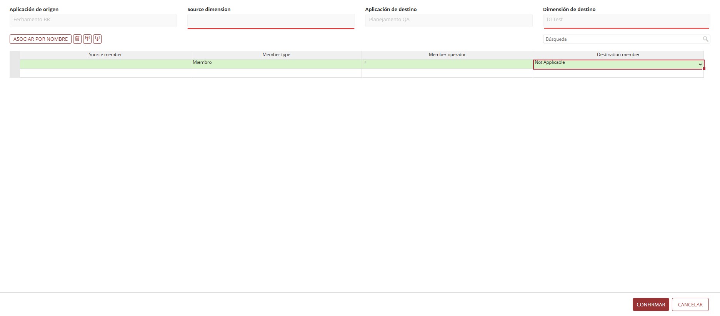Open the Not Applicable dropdown arrow
The image size is (720, 316).
tap(700, 65)
